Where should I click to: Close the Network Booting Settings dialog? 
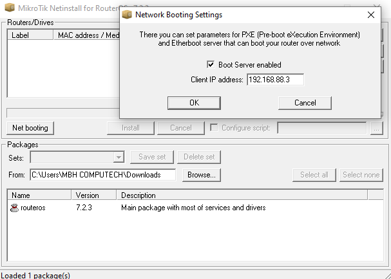click(371, 15)
